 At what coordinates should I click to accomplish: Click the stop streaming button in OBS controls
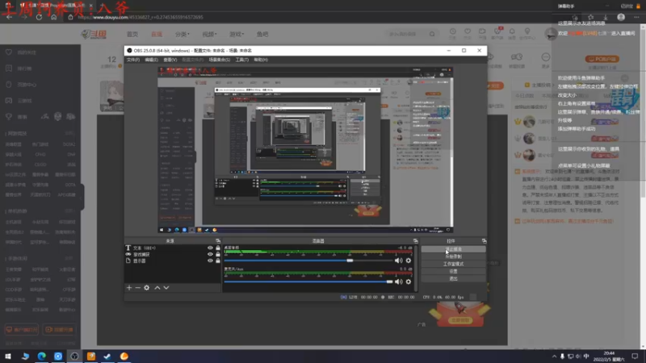tap(453, 249)
